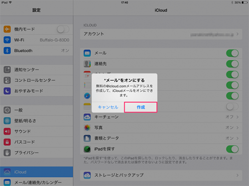Tap the iPadを探す radar icon

click(x=87, y=149)
